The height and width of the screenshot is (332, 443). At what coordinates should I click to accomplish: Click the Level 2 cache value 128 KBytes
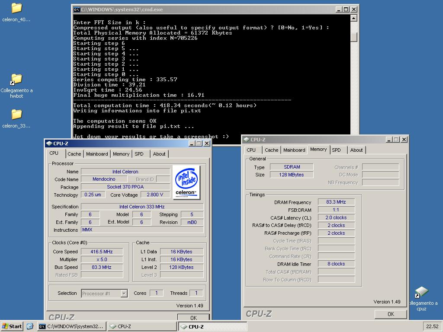(181, 267)
